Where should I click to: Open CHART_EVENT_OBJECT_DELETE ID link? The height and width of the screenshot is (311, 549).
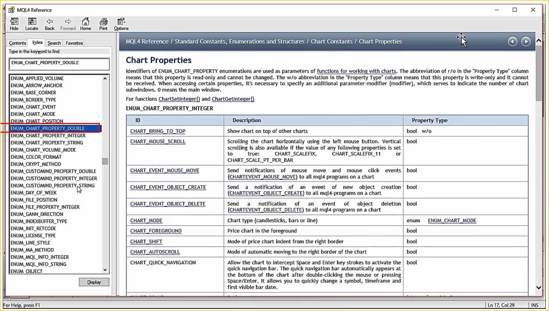click(x=168, y=204)
